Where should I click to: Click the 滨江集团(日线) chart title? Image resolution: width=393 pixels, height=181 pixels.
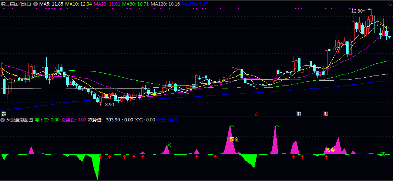(16, 4)
